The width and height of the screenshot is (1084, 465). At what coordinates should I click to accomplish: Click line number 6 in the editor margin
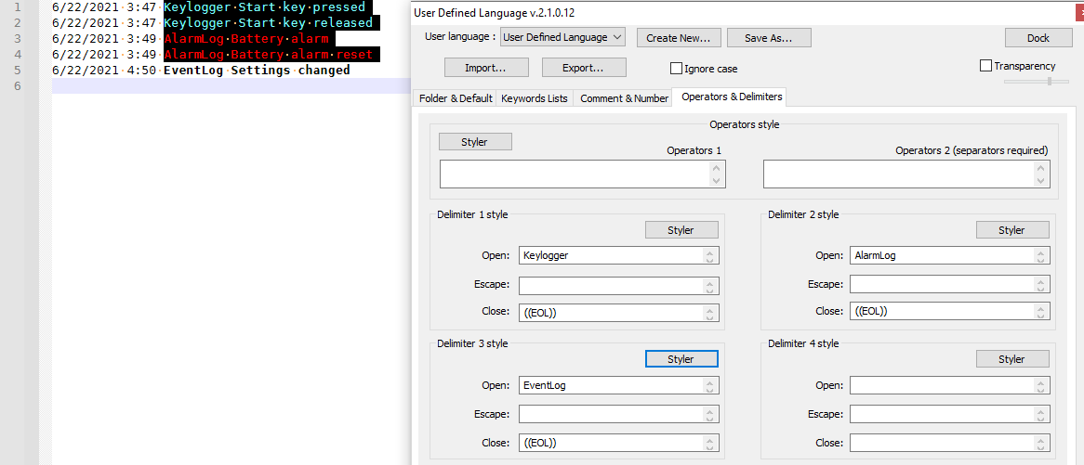coord(18,85)
